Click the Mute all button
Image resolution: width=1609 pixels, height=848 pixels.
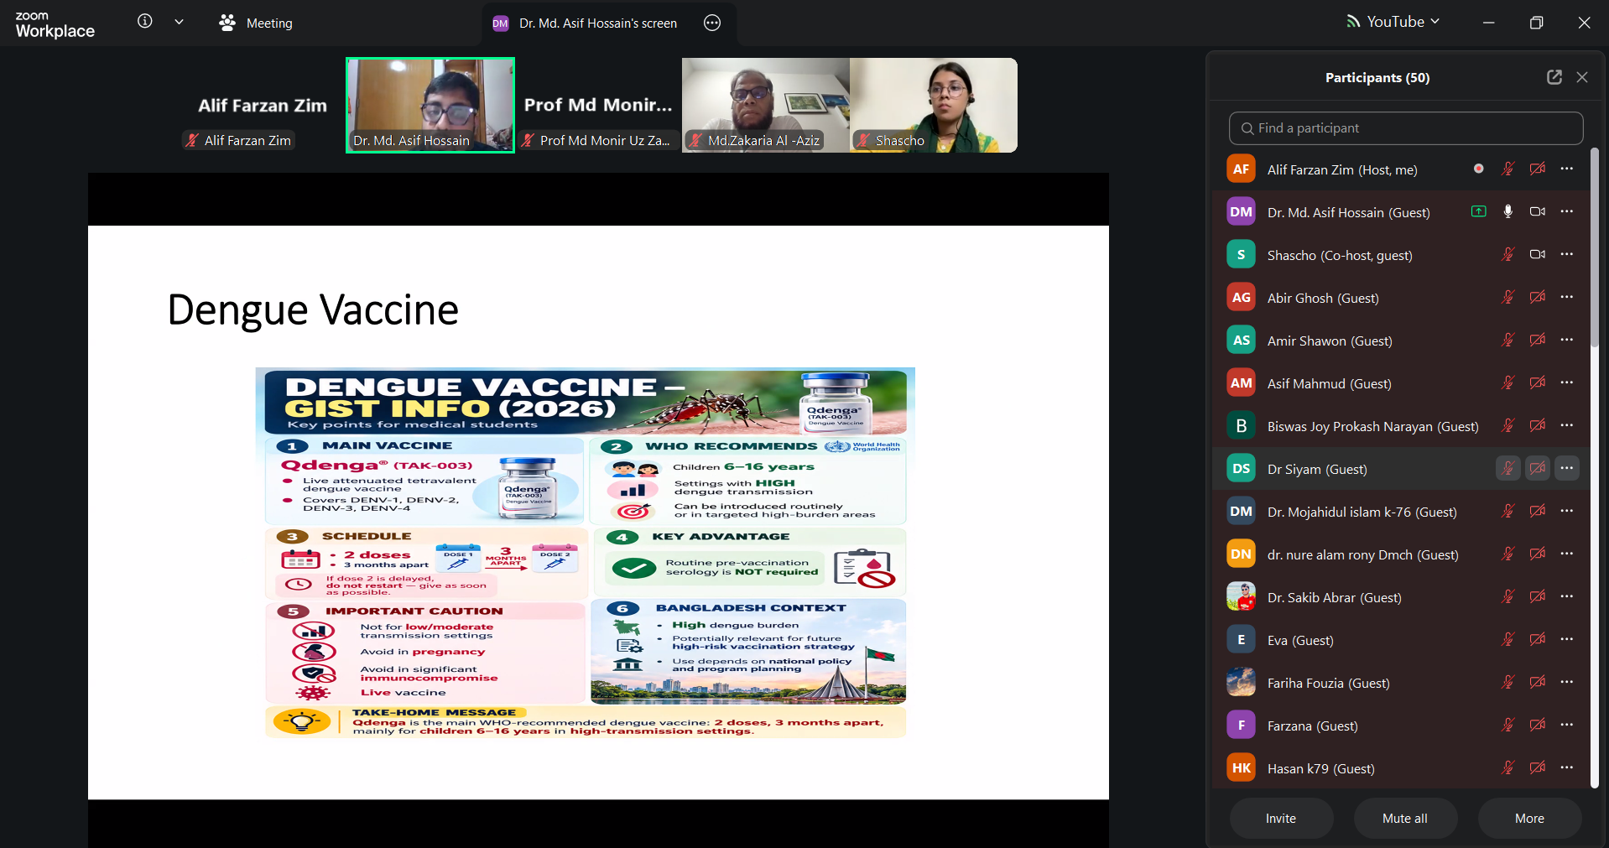pyautogui.click(x=1405, y=818)
